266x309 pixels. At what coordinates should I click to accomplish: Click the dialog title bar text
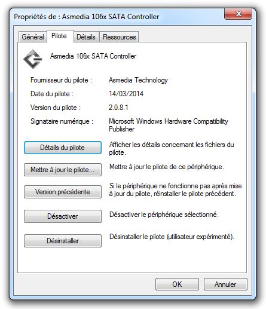(x=87, y=17)
